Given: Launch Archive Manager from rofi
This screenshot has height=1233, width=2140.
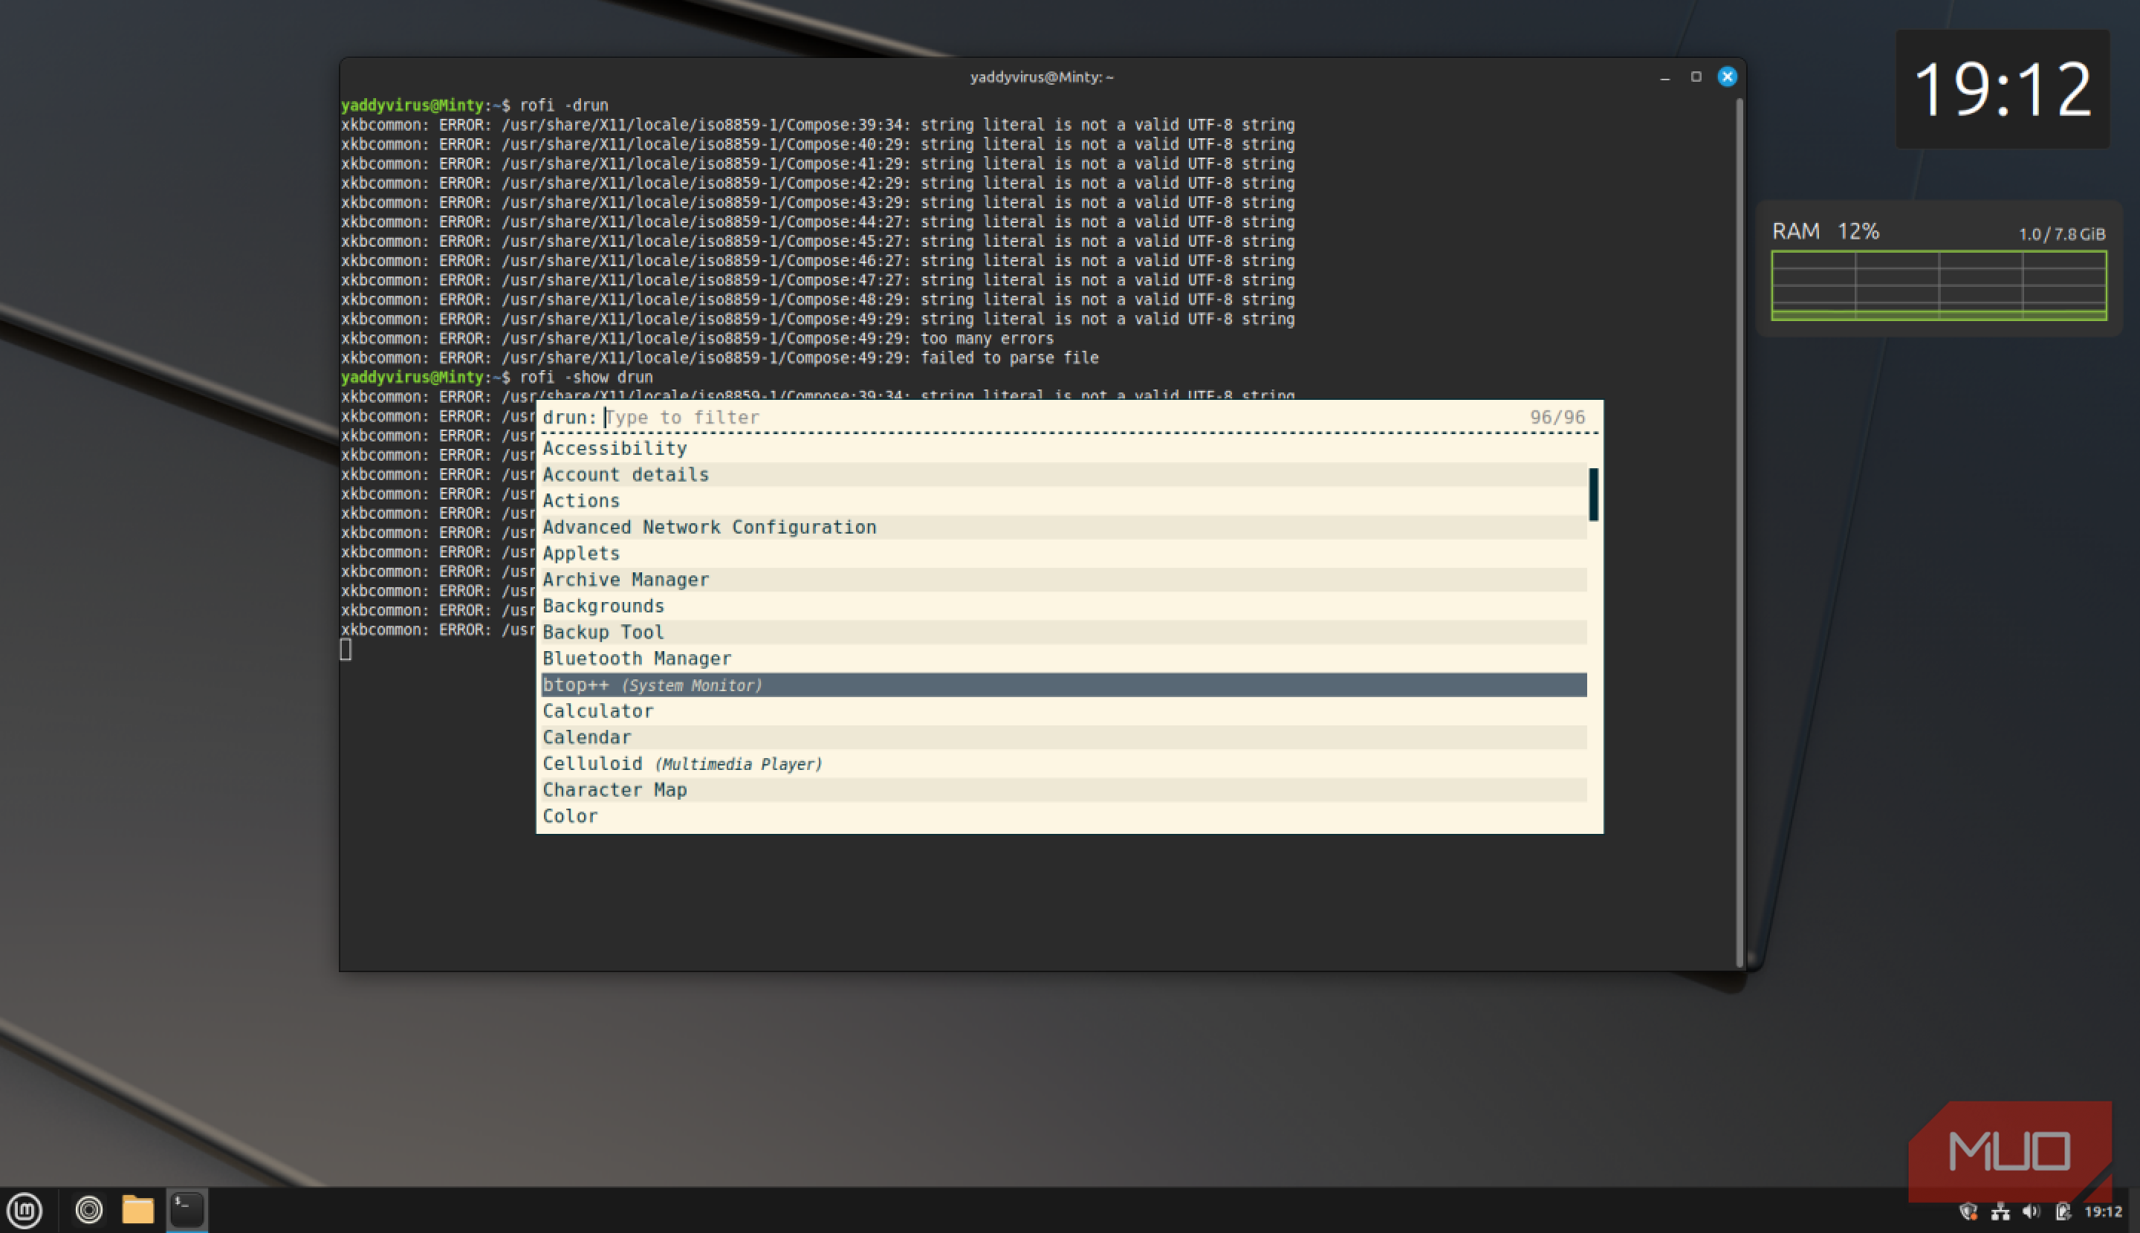Looking at the screenshot, I should (x=1064, y=580).
